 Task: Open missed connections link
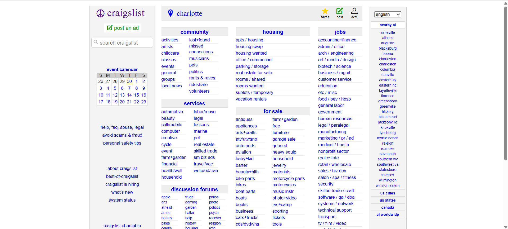201,49
